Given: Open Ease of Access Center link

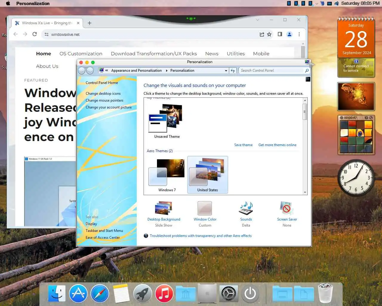Looking at the screenshot, I should click(103, 238).
